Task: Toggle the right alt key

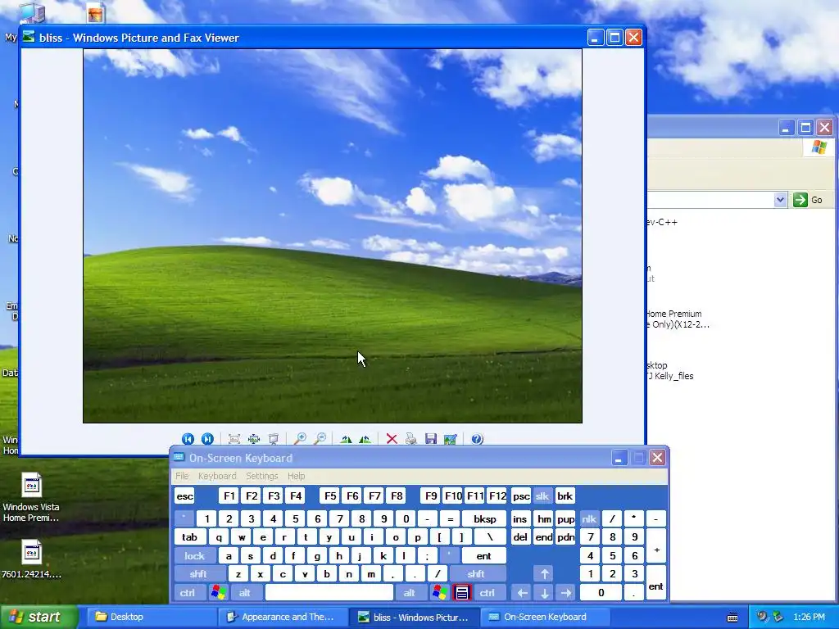Action: click(410, 593)
